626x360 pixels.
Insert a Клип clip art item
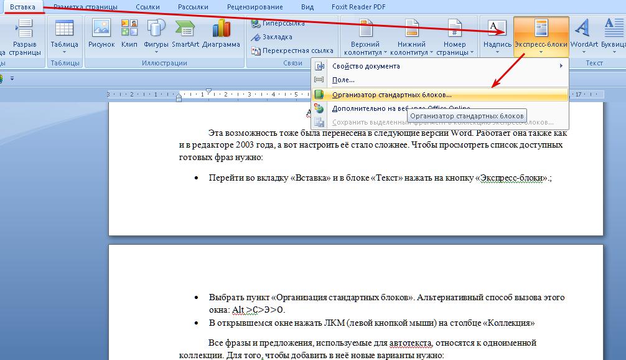[129, 34]
